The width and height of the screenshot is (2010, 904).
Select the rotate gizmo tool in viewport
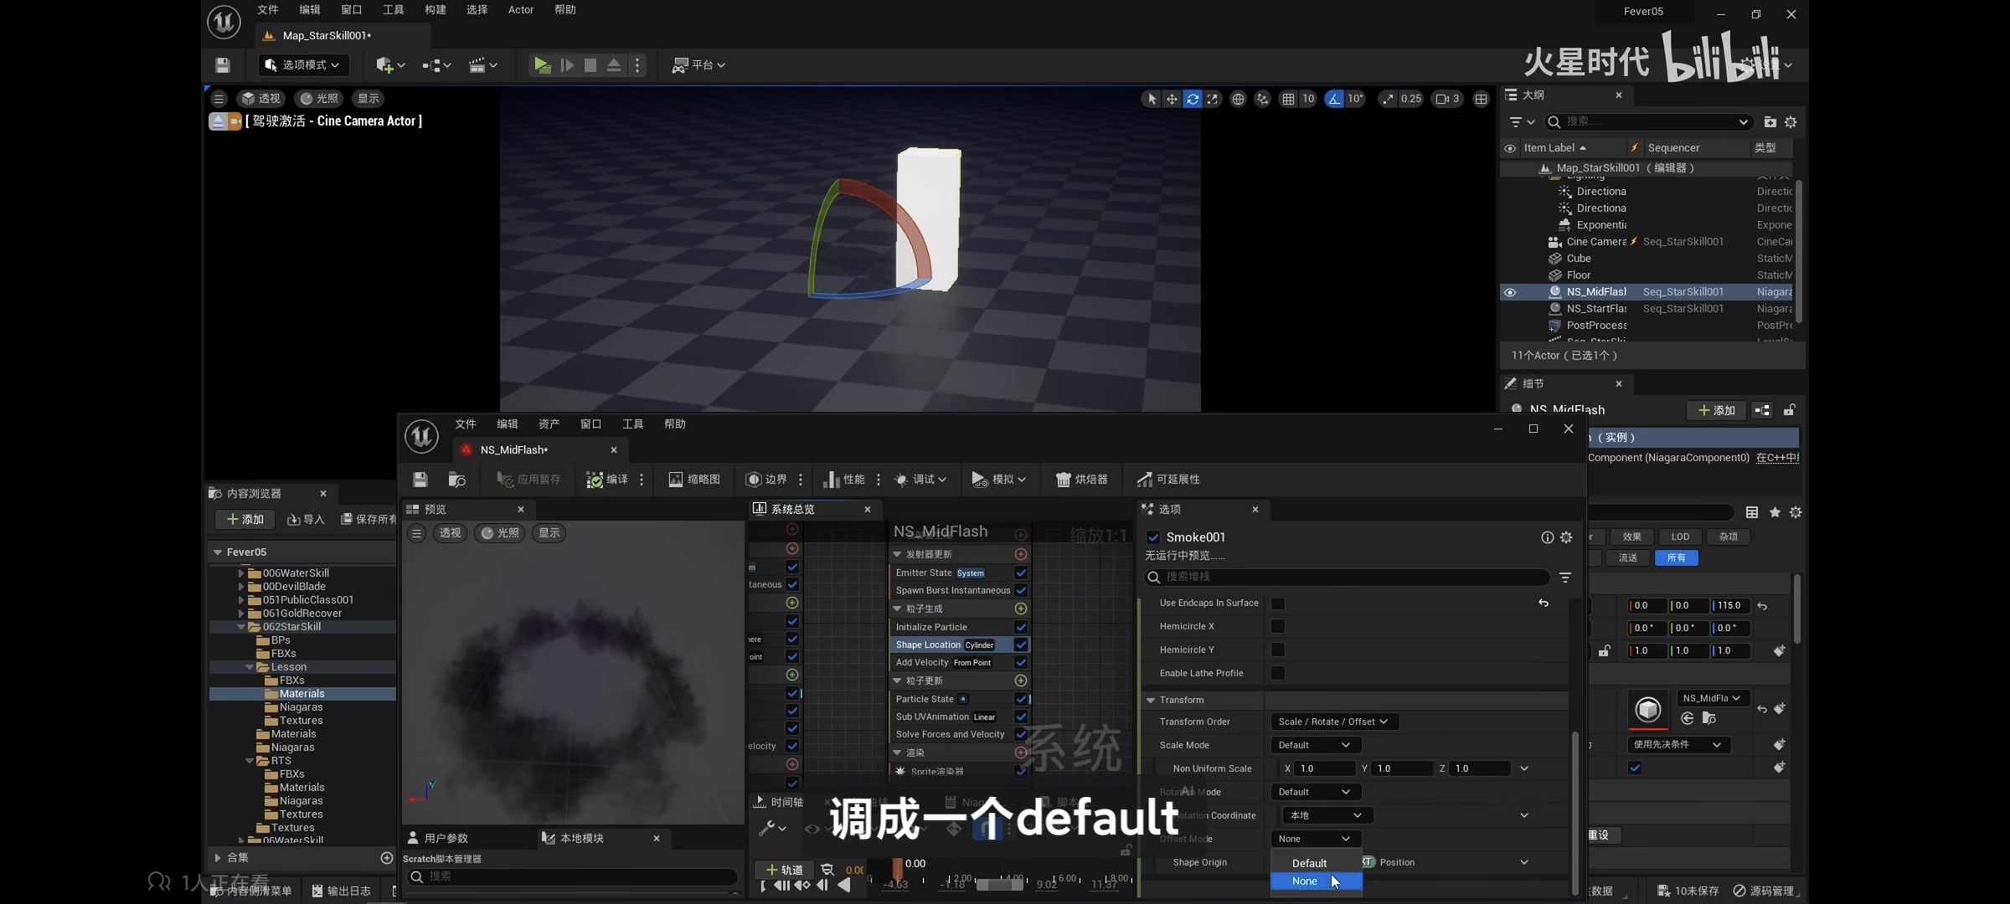point(1192,99)
